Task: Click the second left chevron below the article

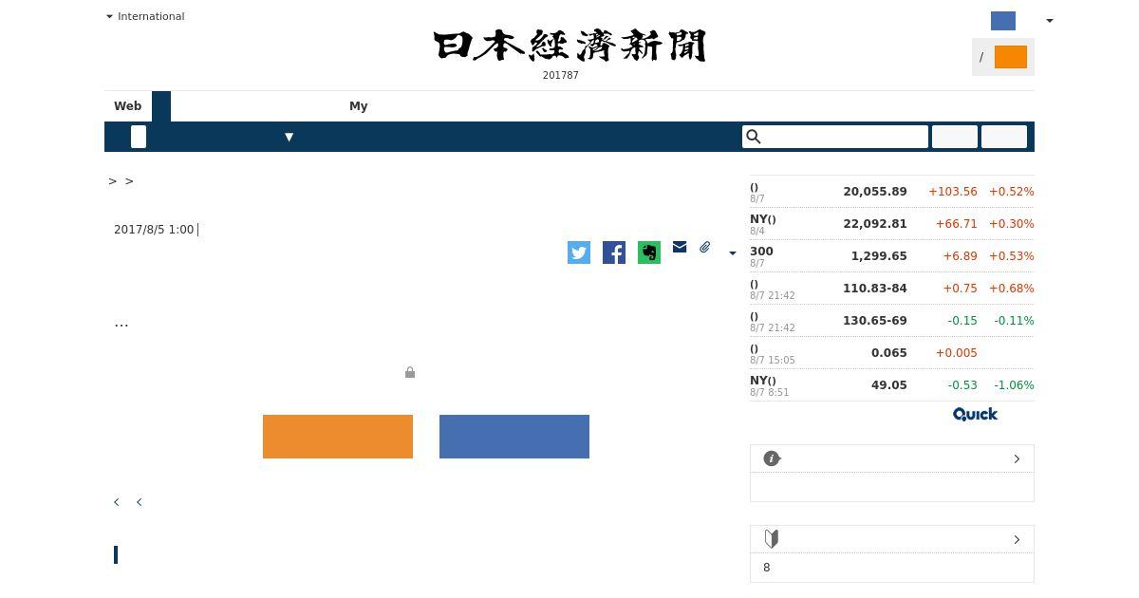Action: coord(139,502)
